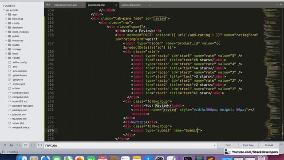This screenshot has width=284, height=160.
Task: Click the Find Prev button
Action: click(x=248, y=145)
